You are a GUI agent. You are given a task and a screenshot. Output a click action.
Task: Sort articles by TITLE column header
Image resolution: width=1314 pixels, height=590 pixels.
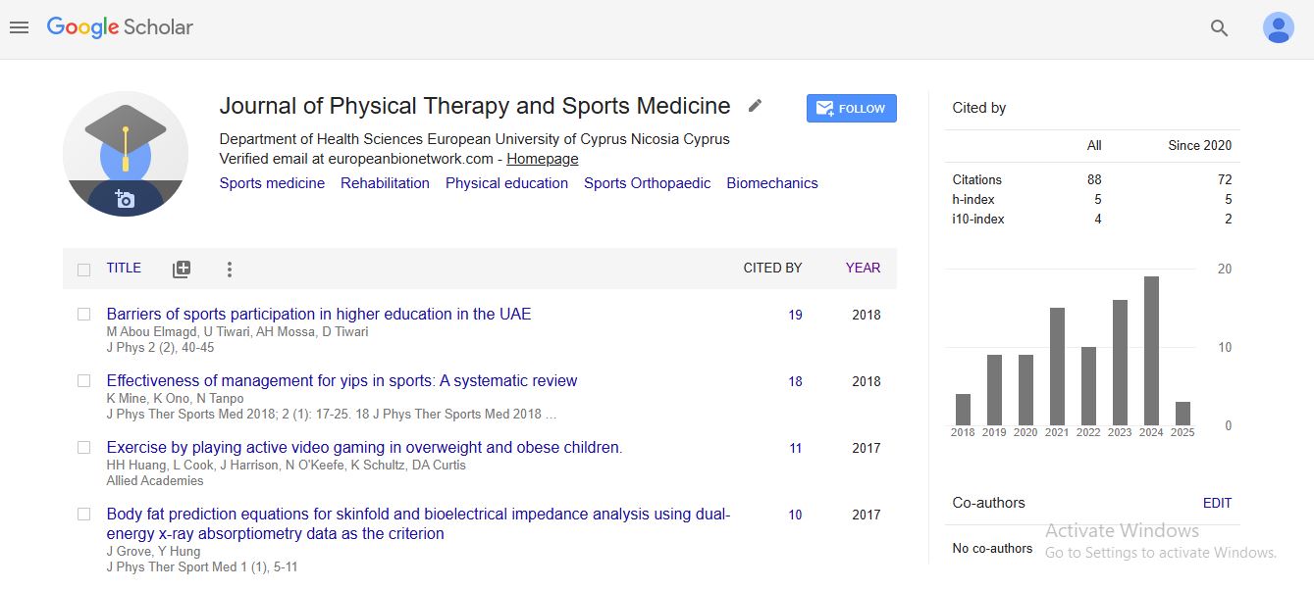pyautogui.click(x=124, y=268)
